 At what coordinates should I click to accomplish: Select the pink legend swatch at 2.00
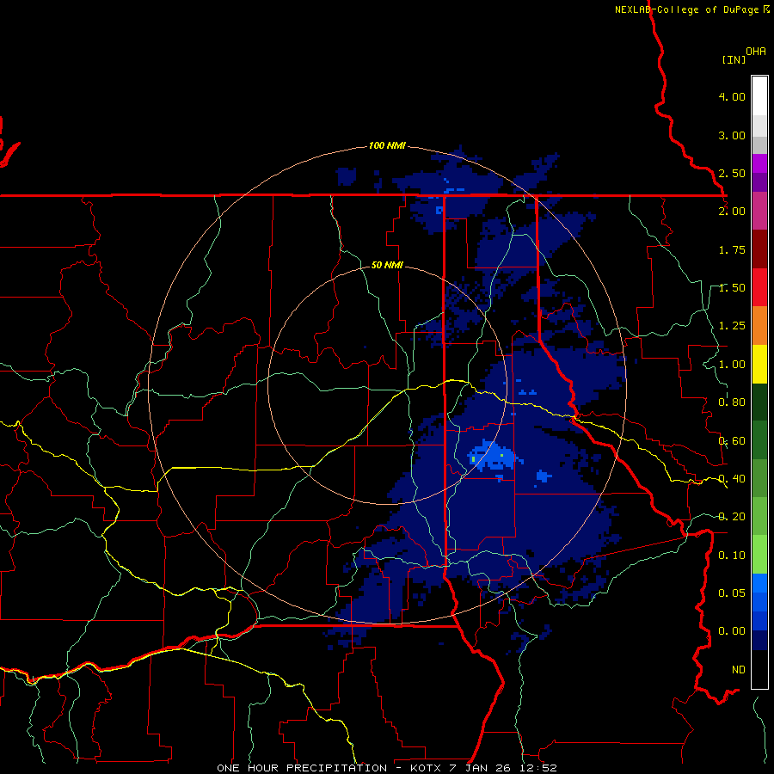point(759,211)
